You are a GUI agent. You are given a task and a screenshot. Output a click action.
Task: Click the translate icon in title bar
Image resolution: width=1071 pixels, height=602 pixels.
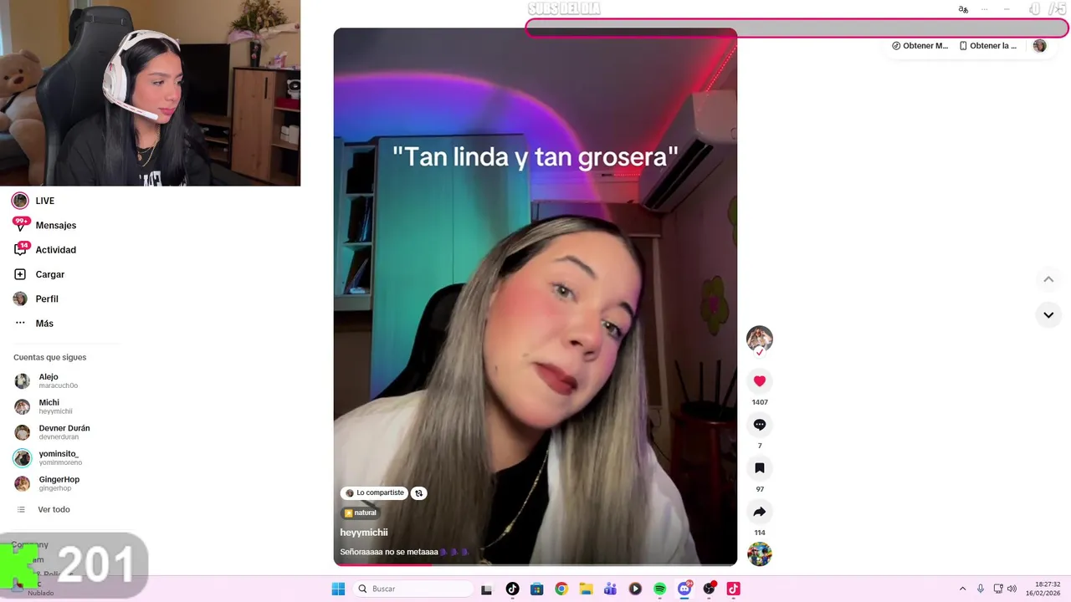point(963,9)
